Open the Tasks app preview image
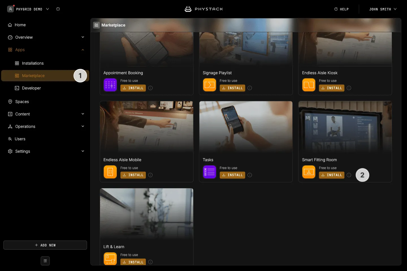Viewport: 407px width, 271px height. tap(246, 127)
